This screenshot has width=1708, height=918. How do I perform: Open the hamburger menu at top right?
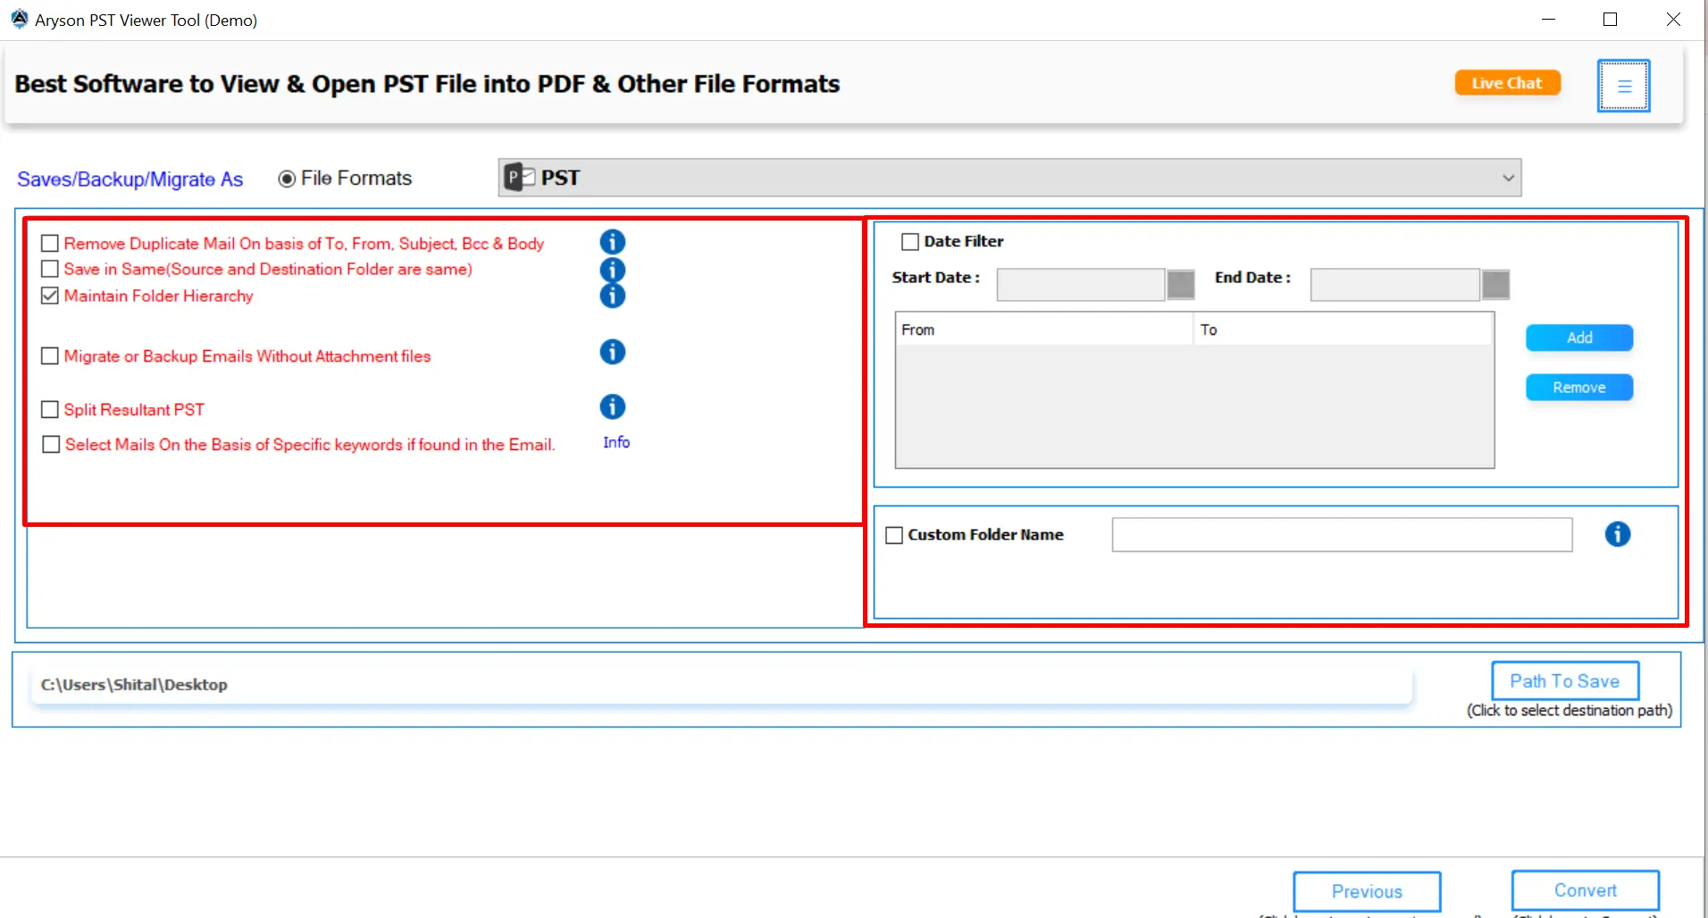coord(1624,86)
